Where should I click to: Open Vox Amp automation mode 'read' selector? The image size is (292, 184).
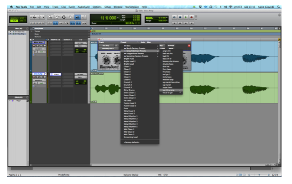(42, 83)
